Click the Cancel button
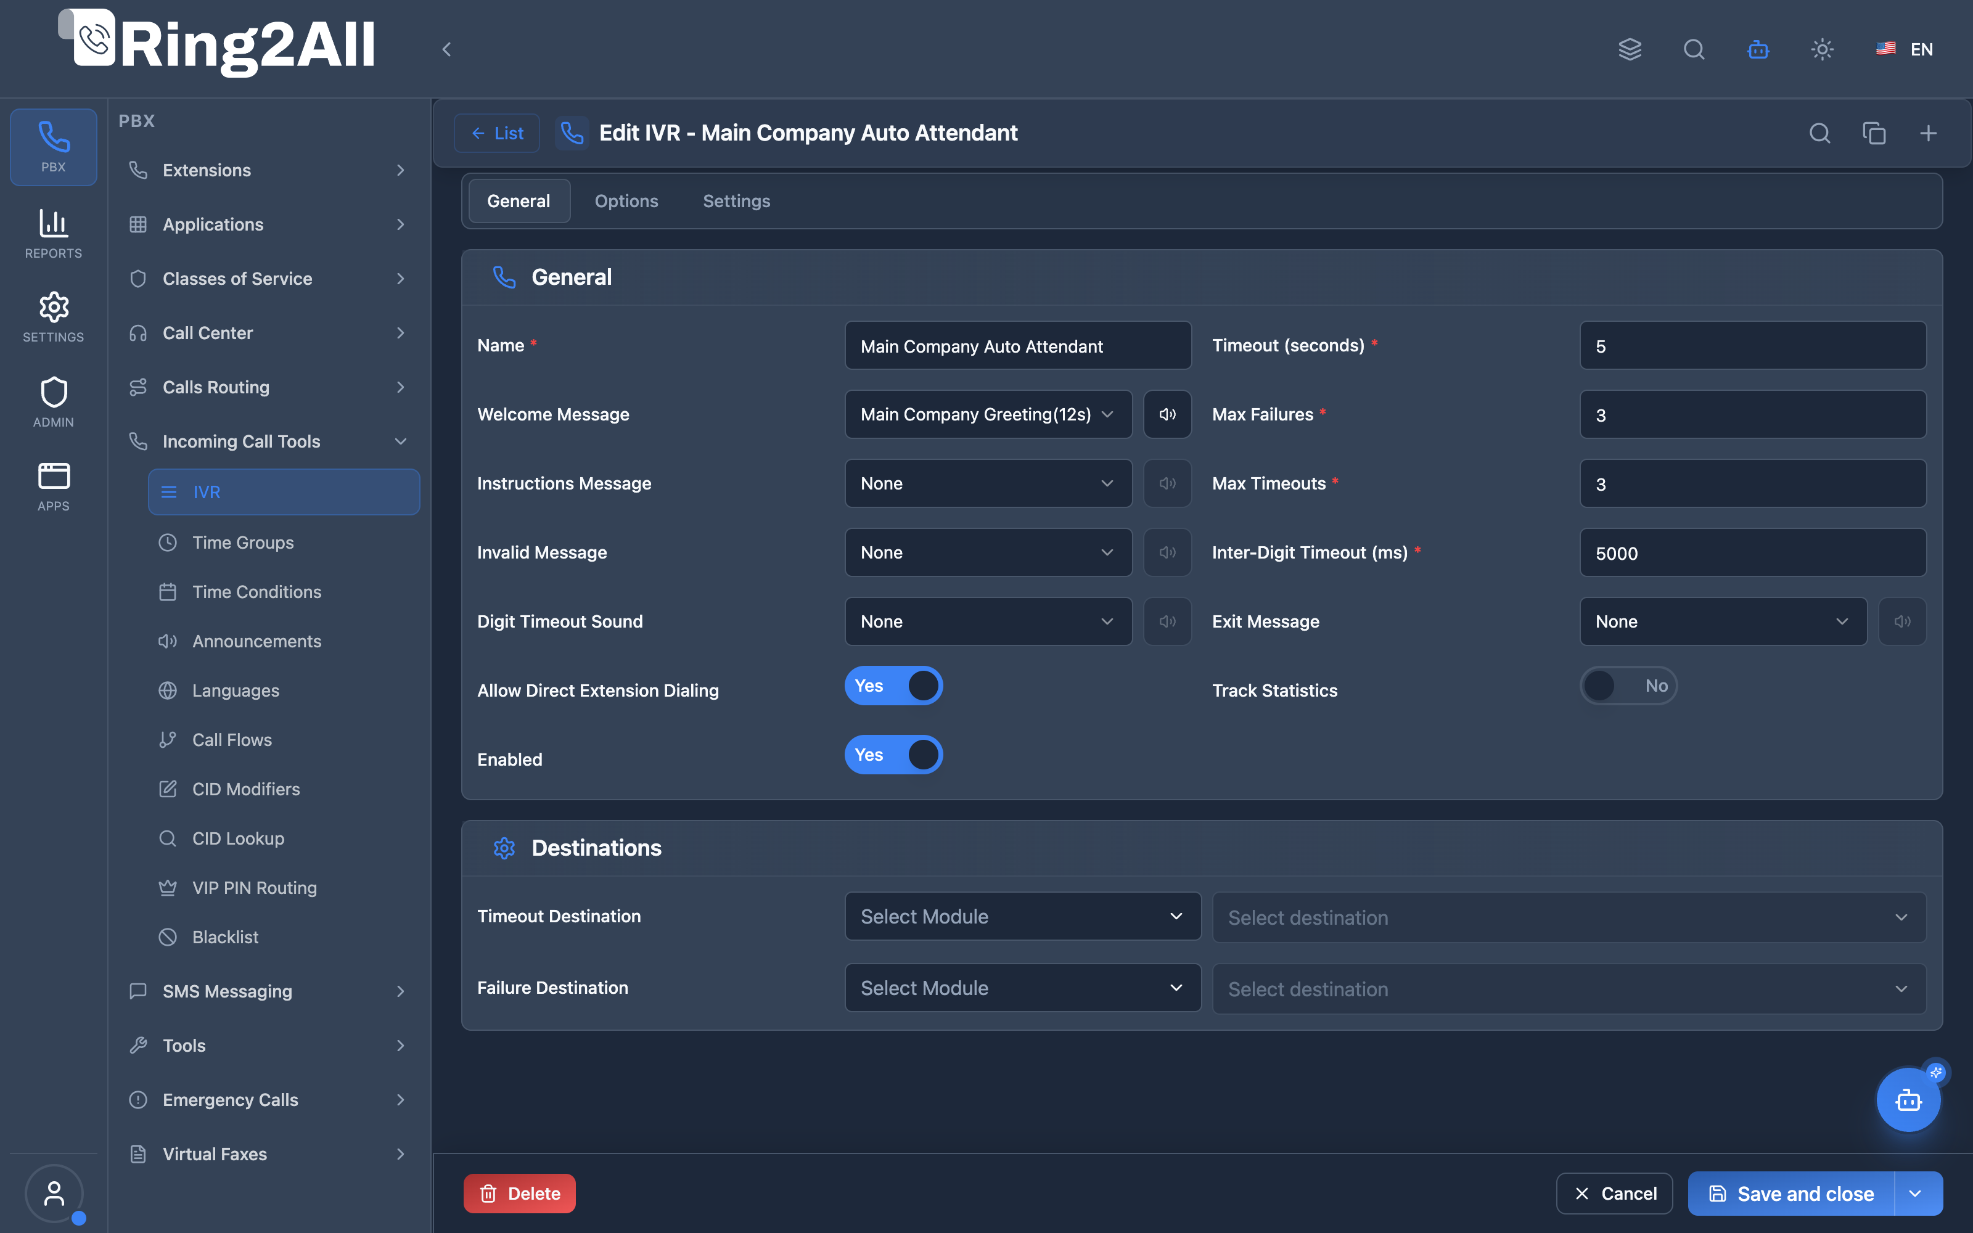This screenshot has width=1973, height=1233. pos(1614,1194)
